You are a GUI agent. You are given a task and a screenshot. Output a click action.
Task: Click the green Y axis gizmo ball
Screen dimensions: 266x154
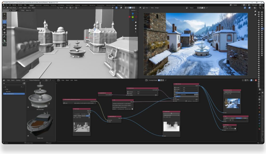pyautogui.click(x=132, y=17)
